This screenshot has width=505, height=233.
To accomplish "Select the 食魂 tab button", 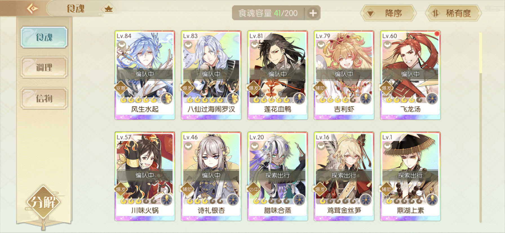I will (44, 37).
